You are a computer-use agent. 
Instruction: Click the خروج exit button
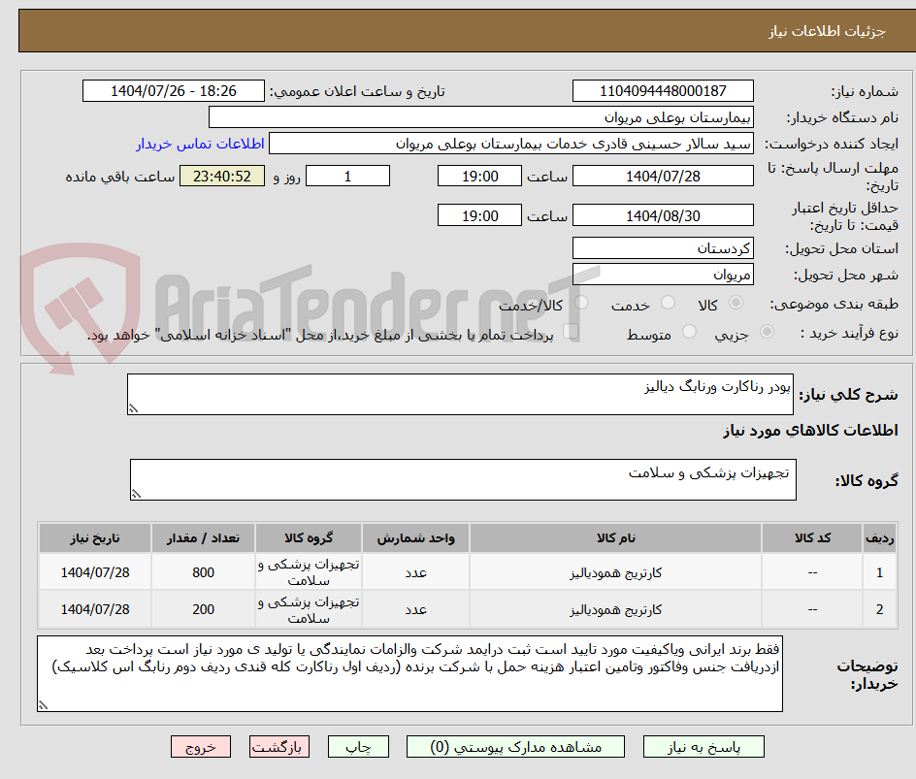[201, 746]
